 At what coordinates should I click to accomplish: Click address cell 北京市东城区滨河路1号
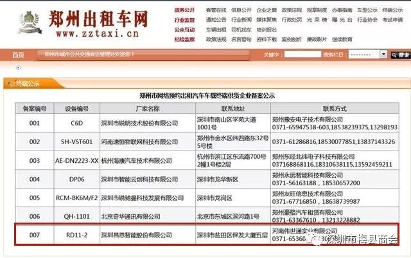[233, 216]
